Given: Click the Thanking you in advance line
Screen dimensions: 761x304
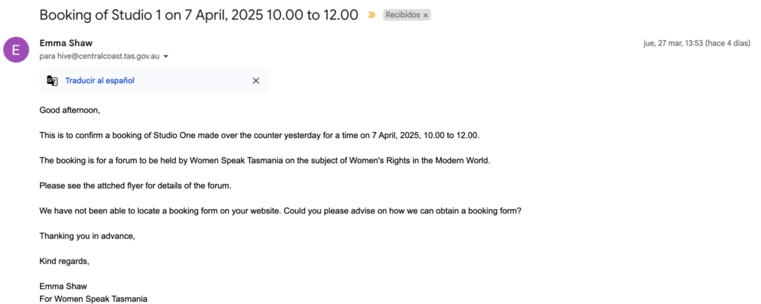Looking at the screenshot, I should (x=88, y=236).
